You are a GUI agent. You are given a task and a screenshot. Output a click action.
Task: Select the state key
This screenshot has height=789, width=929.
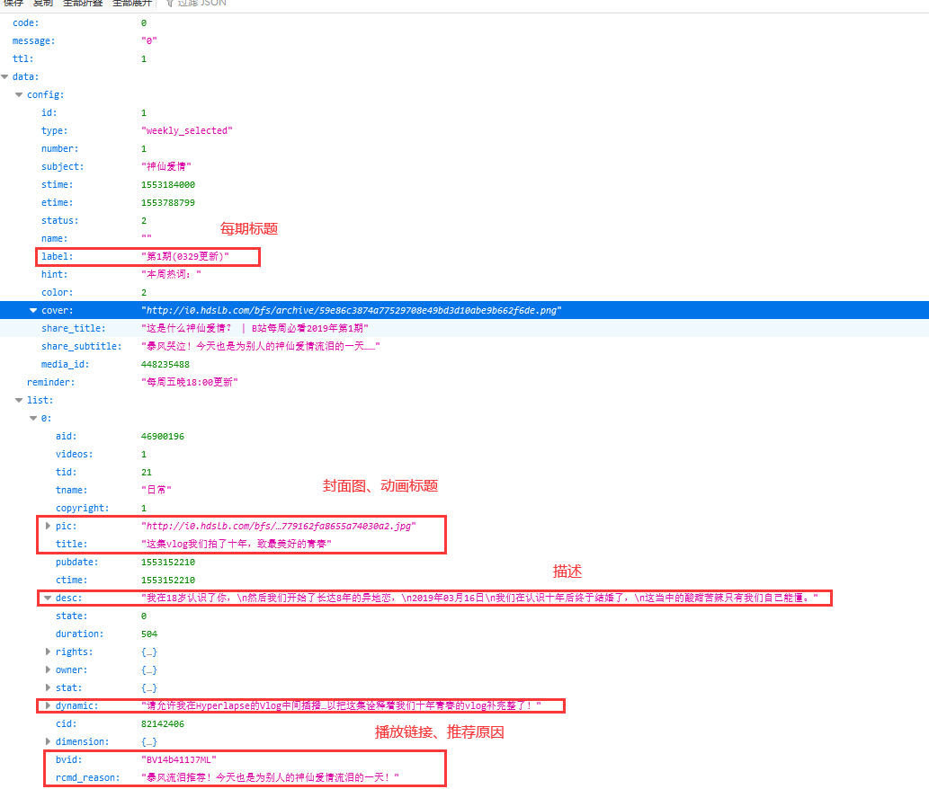pyautogui.click(x=72, y=616)
